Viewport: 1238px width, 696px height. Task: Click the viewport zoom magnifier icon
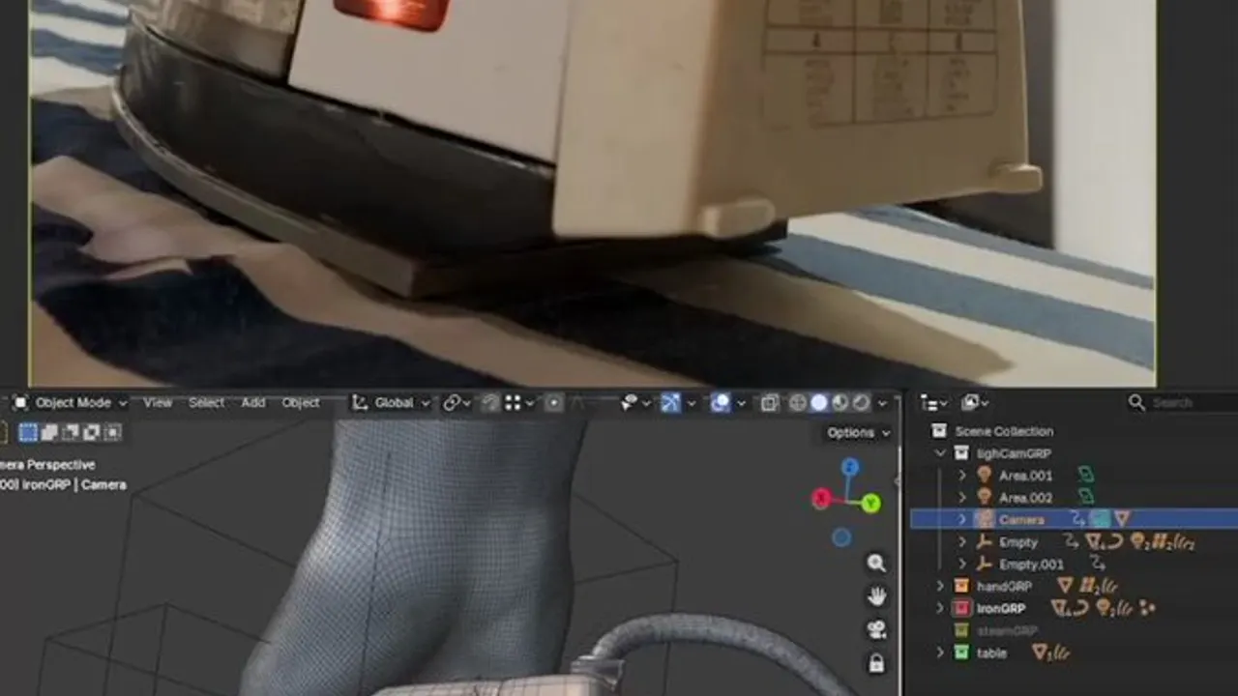876,564
